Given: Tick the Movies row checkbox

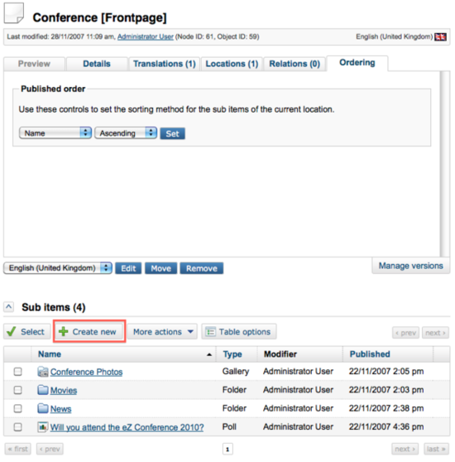Looking at the screenshot, I should click(18, 390).
